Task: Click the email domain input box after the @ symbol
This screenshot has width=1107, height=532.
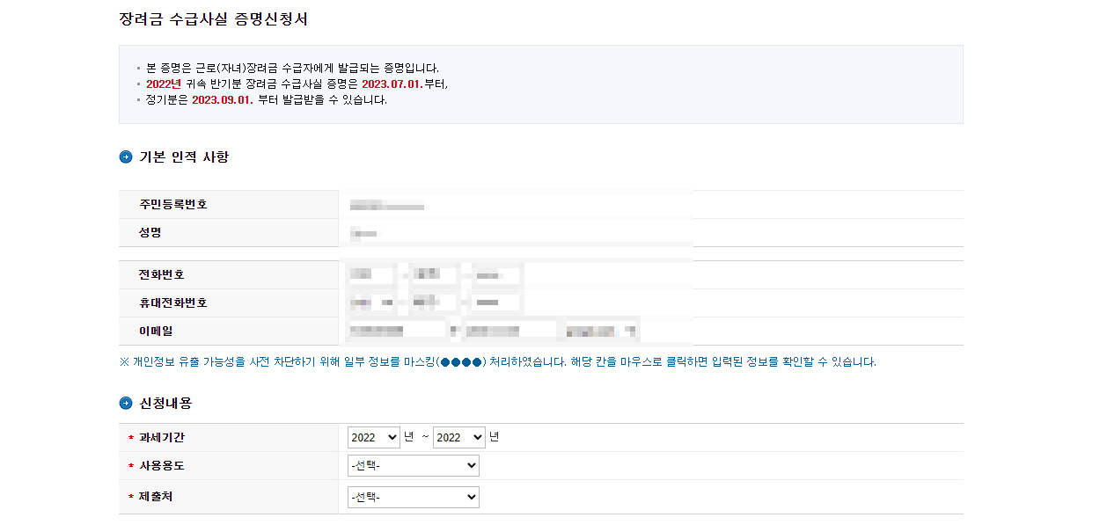Action: (x=510, y=331)
